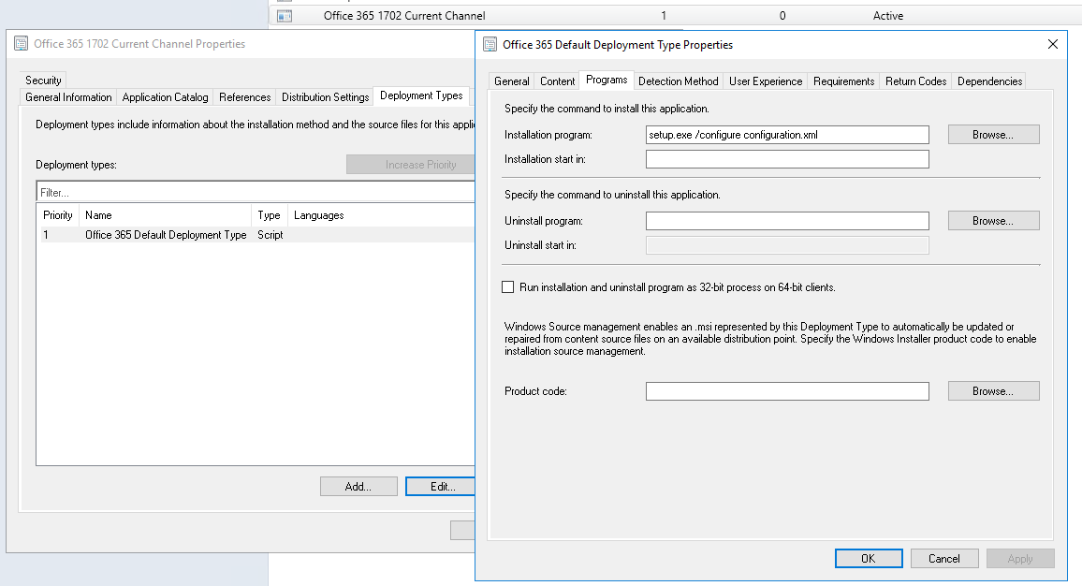Sort the list by the Priority column
This screenshot has width=1082, height=586.
(x=58, y=215)
